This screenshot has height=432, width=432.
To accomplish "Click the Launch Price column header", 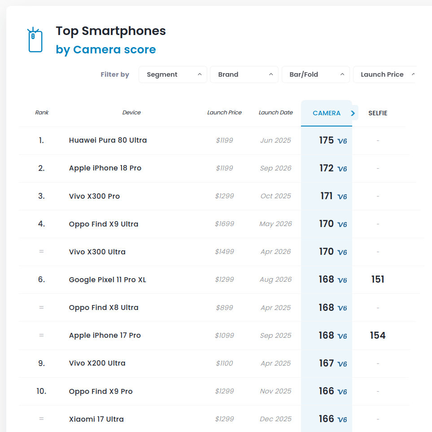I will click(224, 113).
